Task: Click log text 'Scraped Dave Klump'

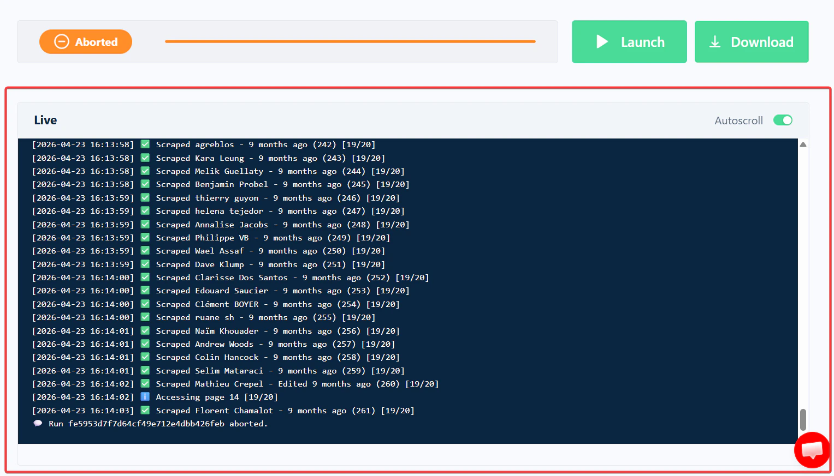Action: click(x=200, y=264)
